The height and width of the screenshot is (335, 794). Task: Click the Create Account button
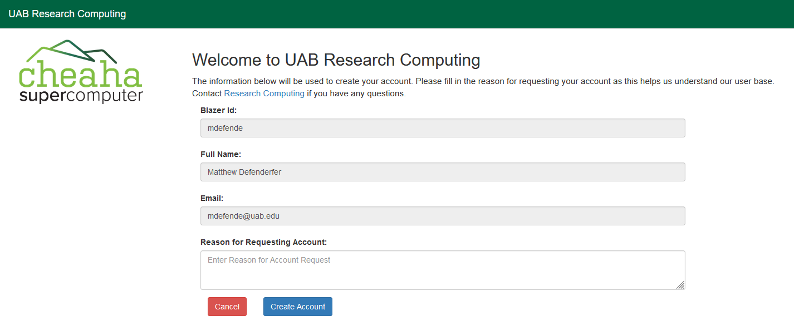pos(298,307)
